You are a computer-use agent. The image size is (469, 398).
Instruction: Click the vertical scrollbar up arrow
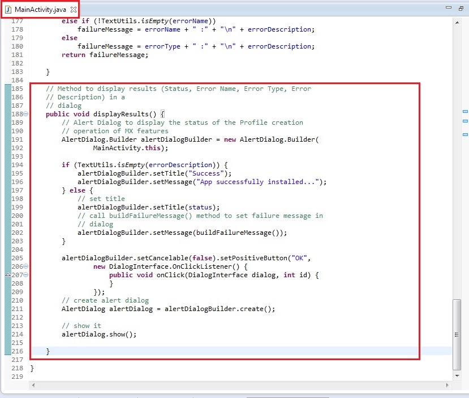point(457,21)
